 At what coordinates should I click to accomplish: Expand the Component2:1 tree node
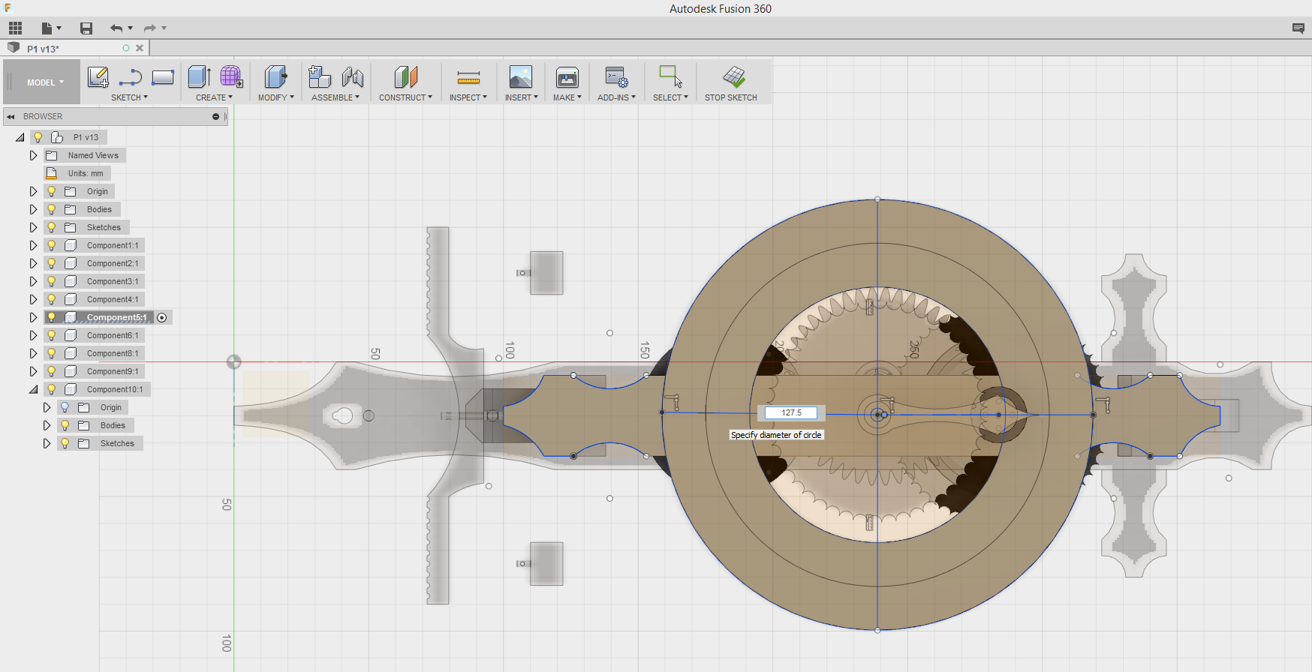pyautogui.click(x=33, y=263)
